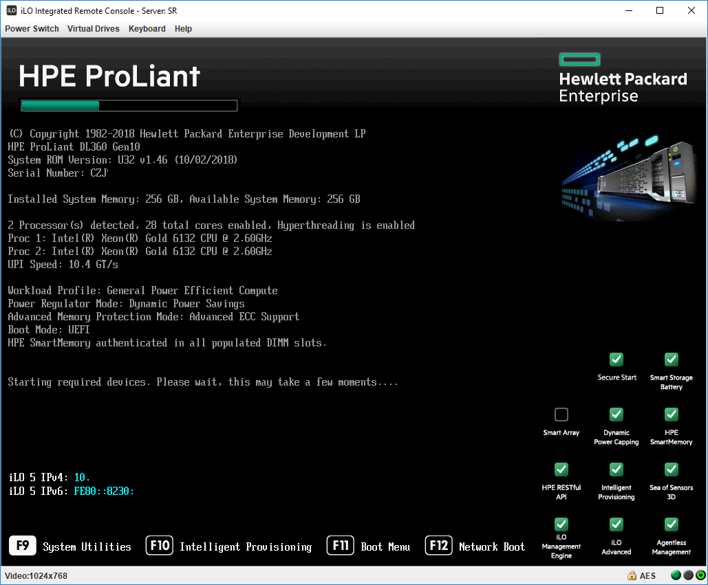This screenshot has width=708, height=585.
Task: Select the Boot Menu label
Action: (x=385, y=547)
